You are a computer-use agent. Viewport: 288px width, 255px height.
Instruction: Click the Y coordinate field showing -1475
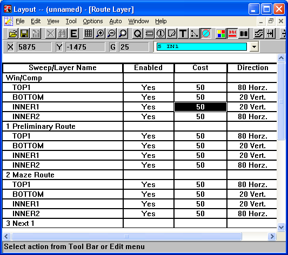[x=85, y=47]
